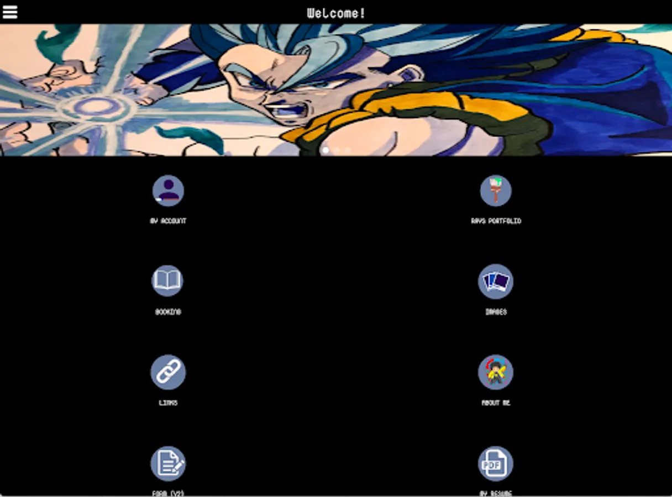Open the My Resume PDF icon
672x497 pixels.
coord(496,463)
